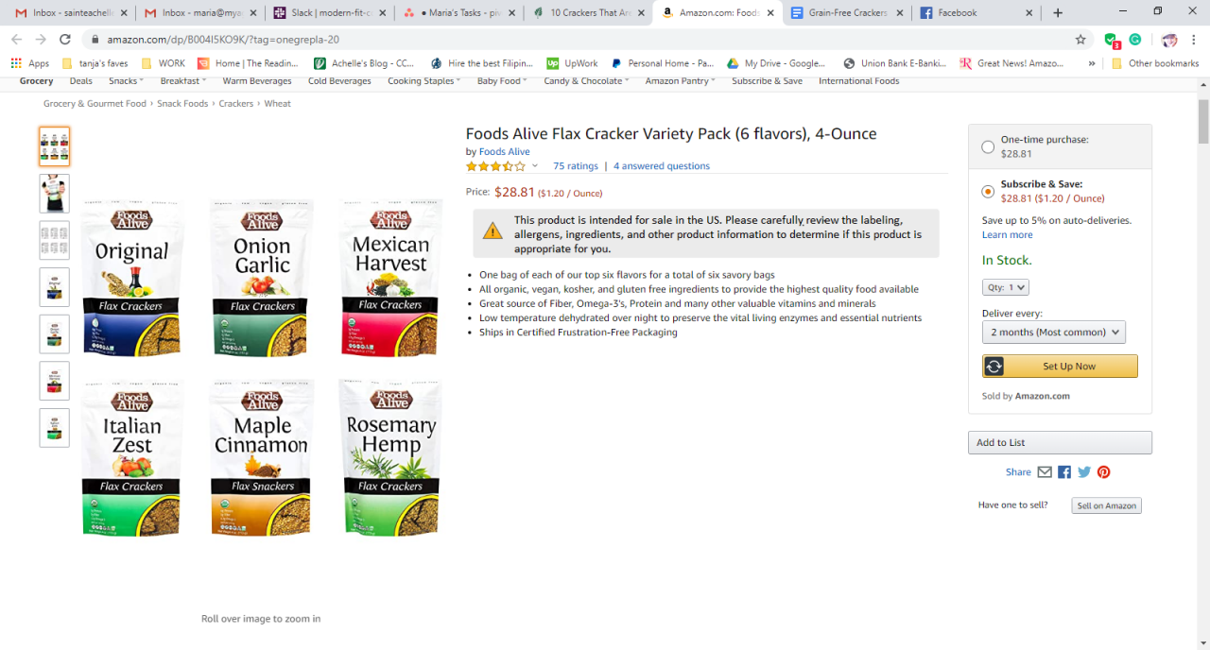The width and height of the screenshot is (1210, 650).
Task: Share product on Pinterest icon
Action: click(1103, 472)
